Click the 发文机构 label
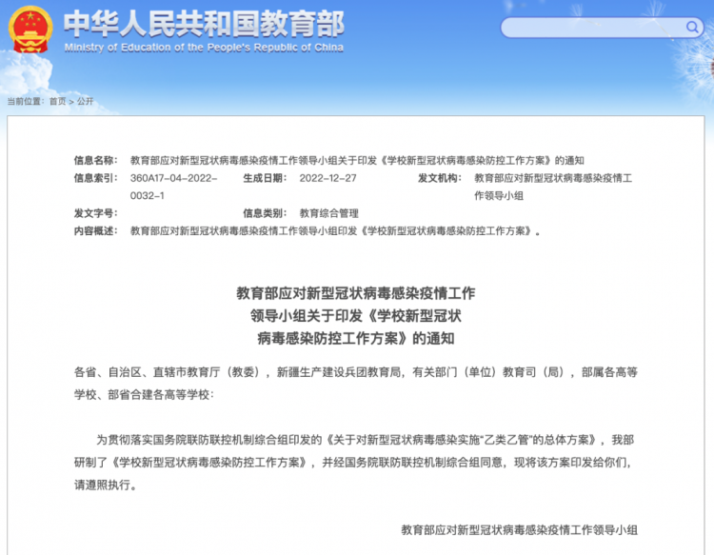This screenshot has height=555, width=714. pyautogui.click(x=440, y=178)
